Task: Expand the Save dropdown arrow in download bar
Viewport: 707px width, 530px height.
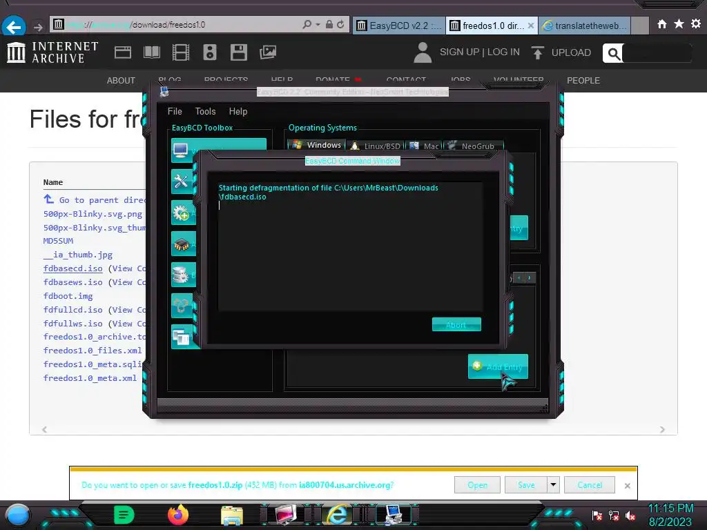Action: tap(553, 485)
